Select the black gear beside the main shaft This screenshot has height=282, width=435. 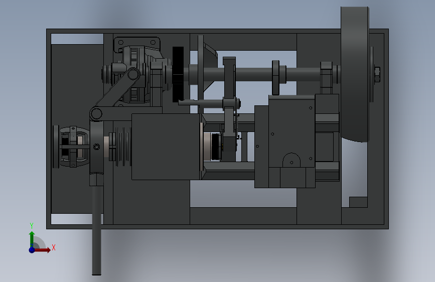click(x=178, y=74)
